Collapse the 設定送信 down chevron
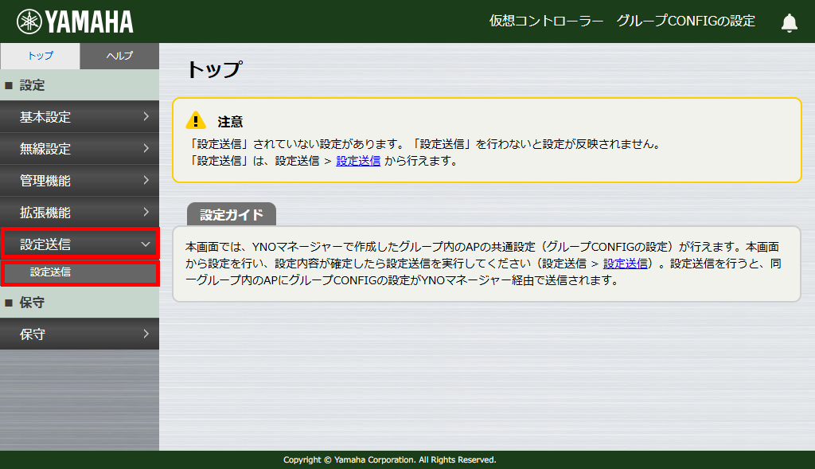Image resolution: width=815 pixels, height=469 pixels. point(146,244)
